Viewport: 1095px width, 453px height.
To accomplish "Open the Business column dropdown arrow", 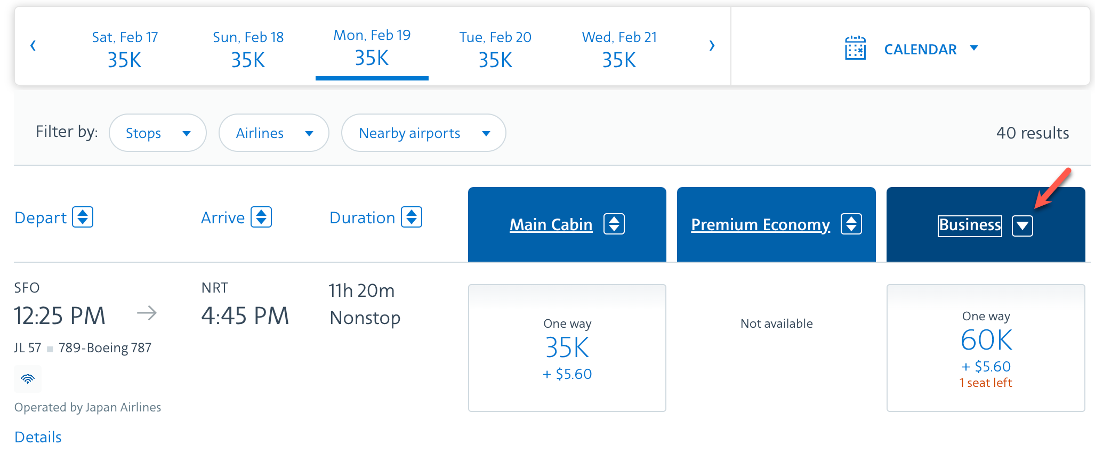I will pos(1022,225).
